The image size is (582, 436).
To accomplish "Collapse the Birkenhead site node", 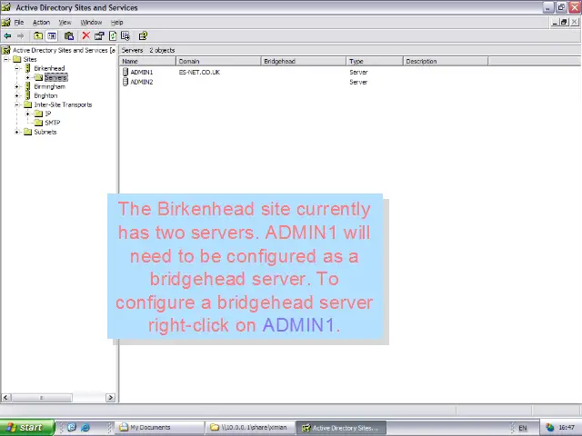I will pyautogui.click(x=17, y=68).
